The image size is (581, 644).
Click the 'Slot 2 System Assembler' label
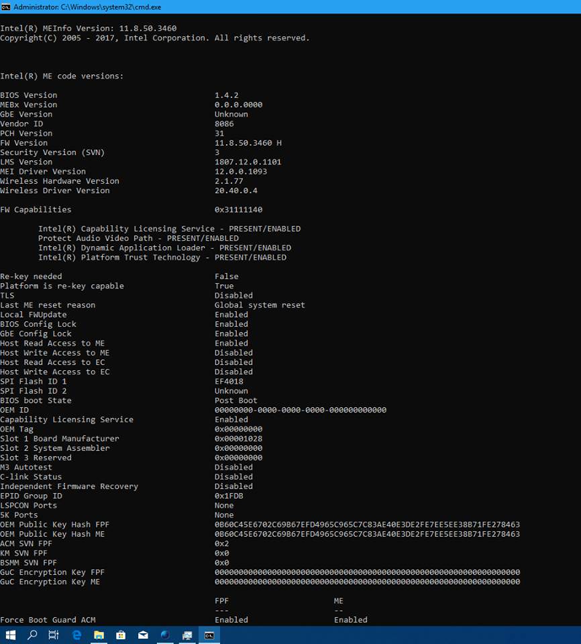(x=54, y=448)
